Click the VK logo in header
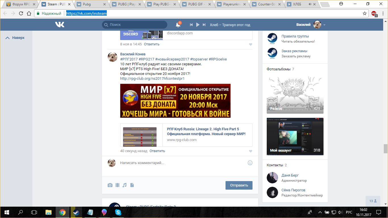The height and width of the screenshot is (218, 388). click(x=60, y=25)
